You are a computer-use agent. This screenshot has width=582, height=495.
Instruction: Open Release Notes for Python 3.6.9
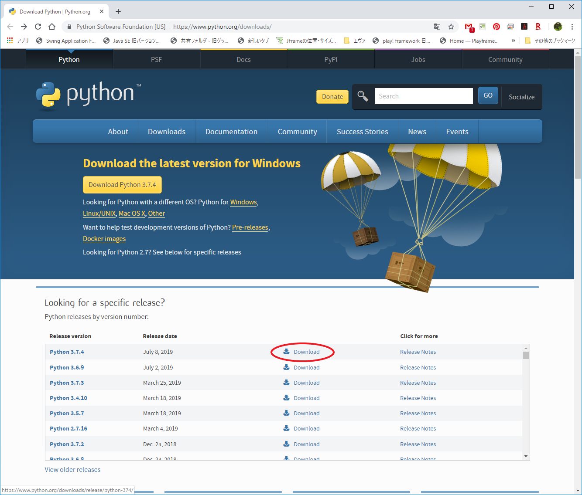pyautogui.click(x=418, y=367)
